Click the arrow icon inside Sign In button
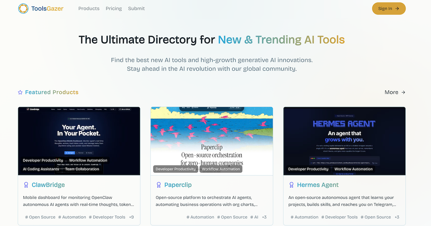The height and width of the screenshot is (226, 431). pos(397,9)
